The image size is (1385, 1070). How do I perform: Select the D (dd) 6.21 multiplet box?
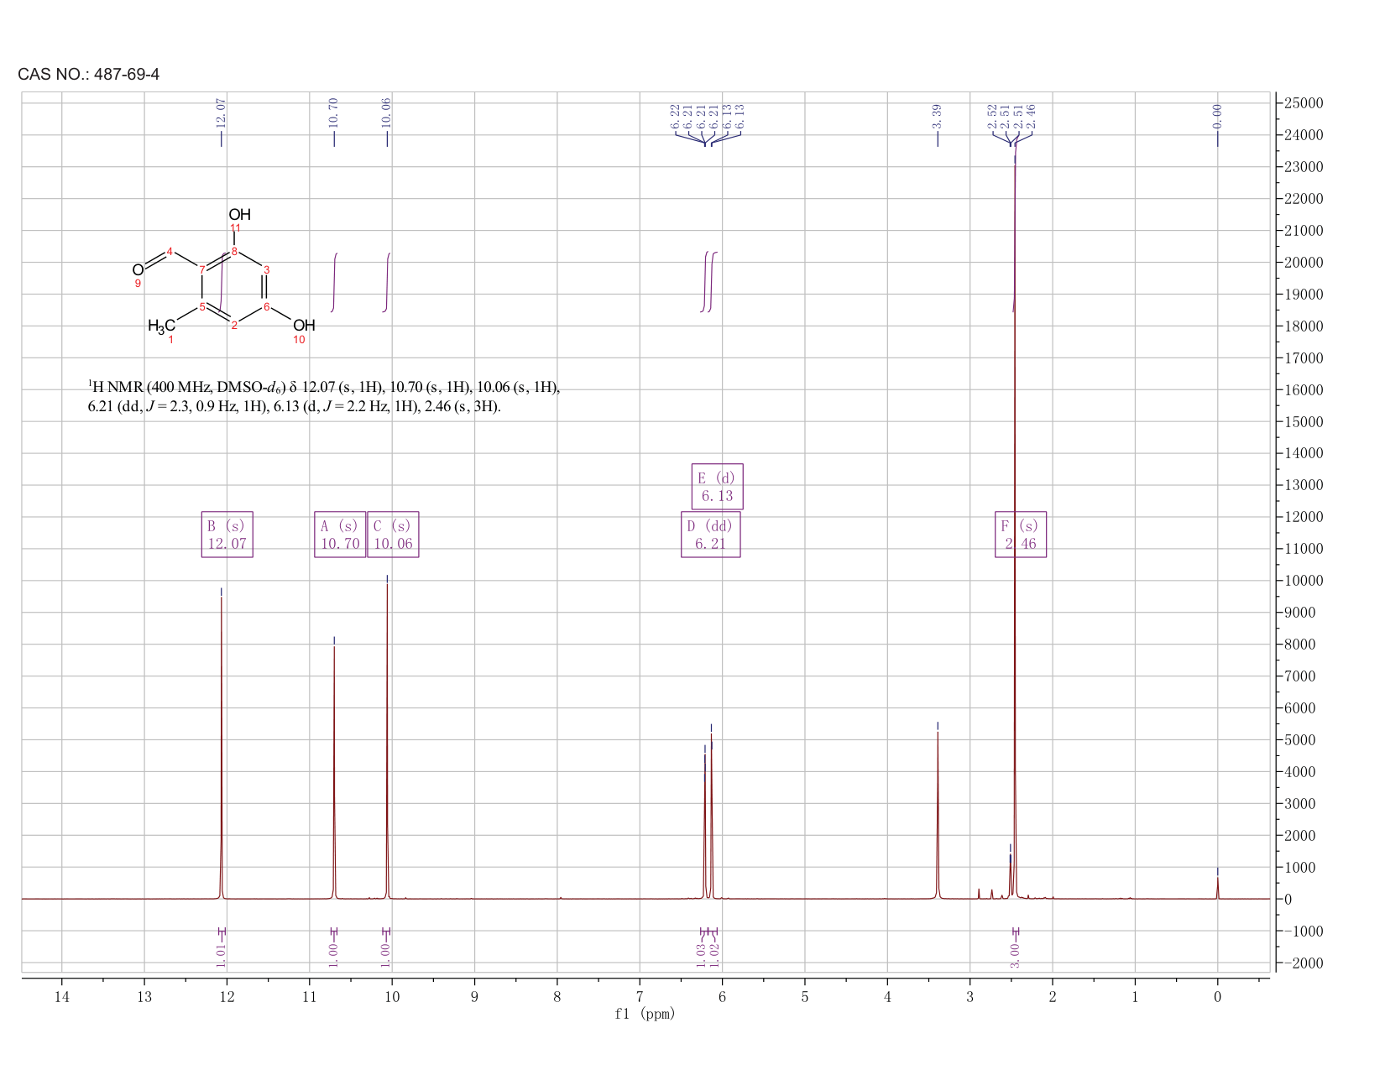710,535
